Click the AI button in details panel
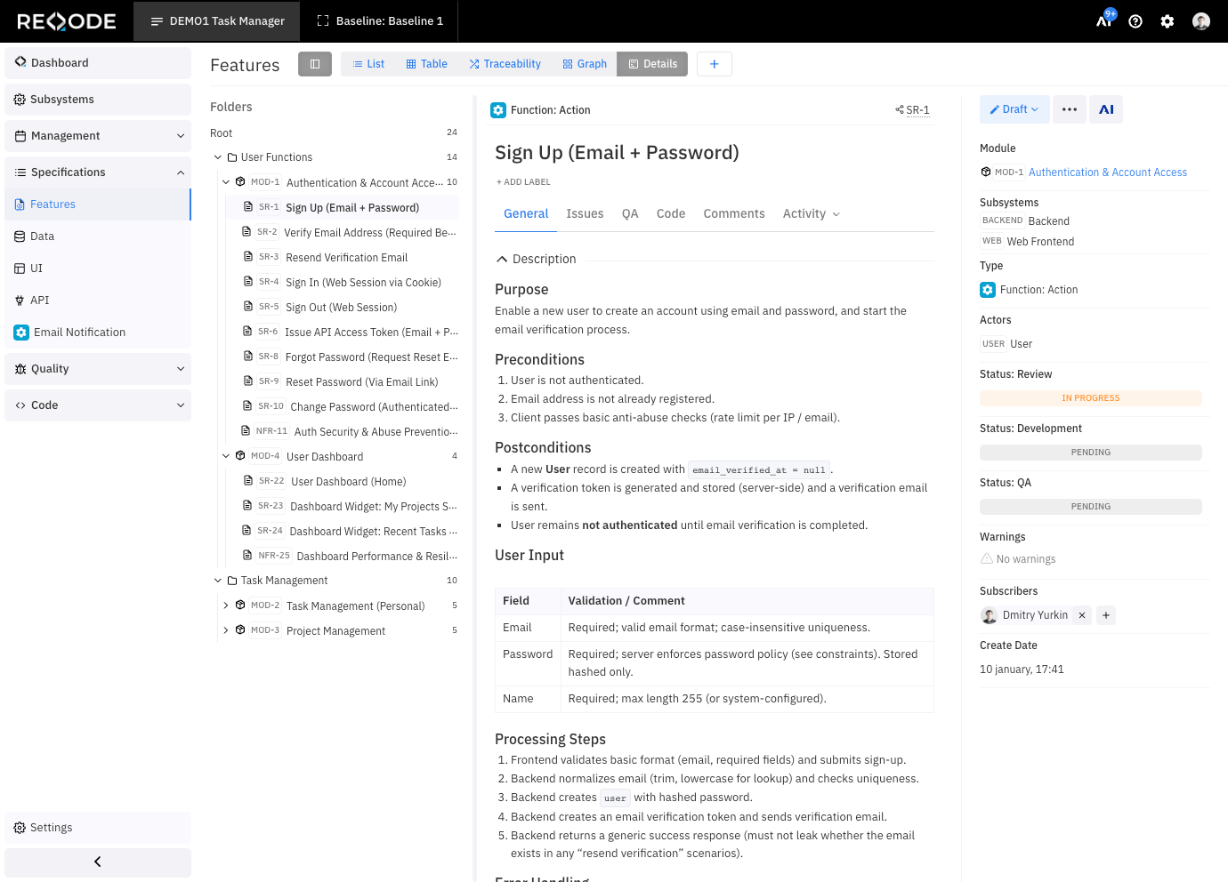This screenshot has width=1228, height=882. [1106, 109]
